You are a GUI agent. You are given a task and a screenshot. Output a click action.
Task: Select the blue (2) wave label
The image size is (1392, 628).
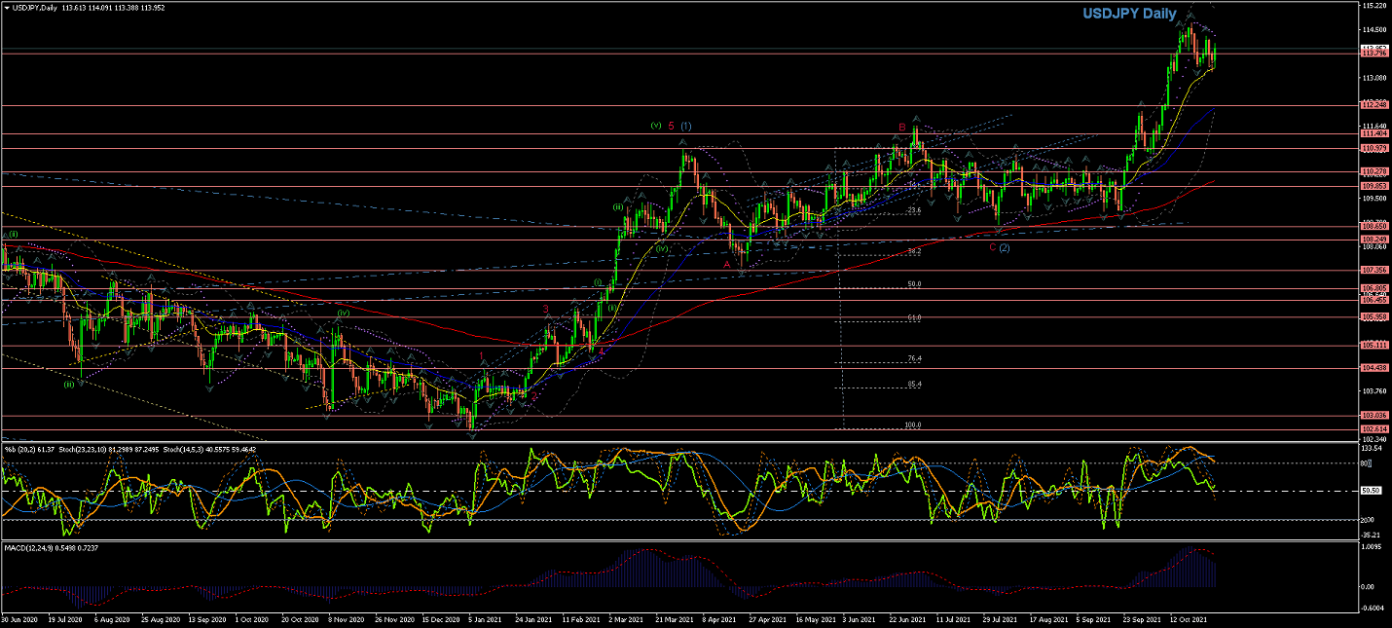pyautogui.click(x=1005, y=247)
